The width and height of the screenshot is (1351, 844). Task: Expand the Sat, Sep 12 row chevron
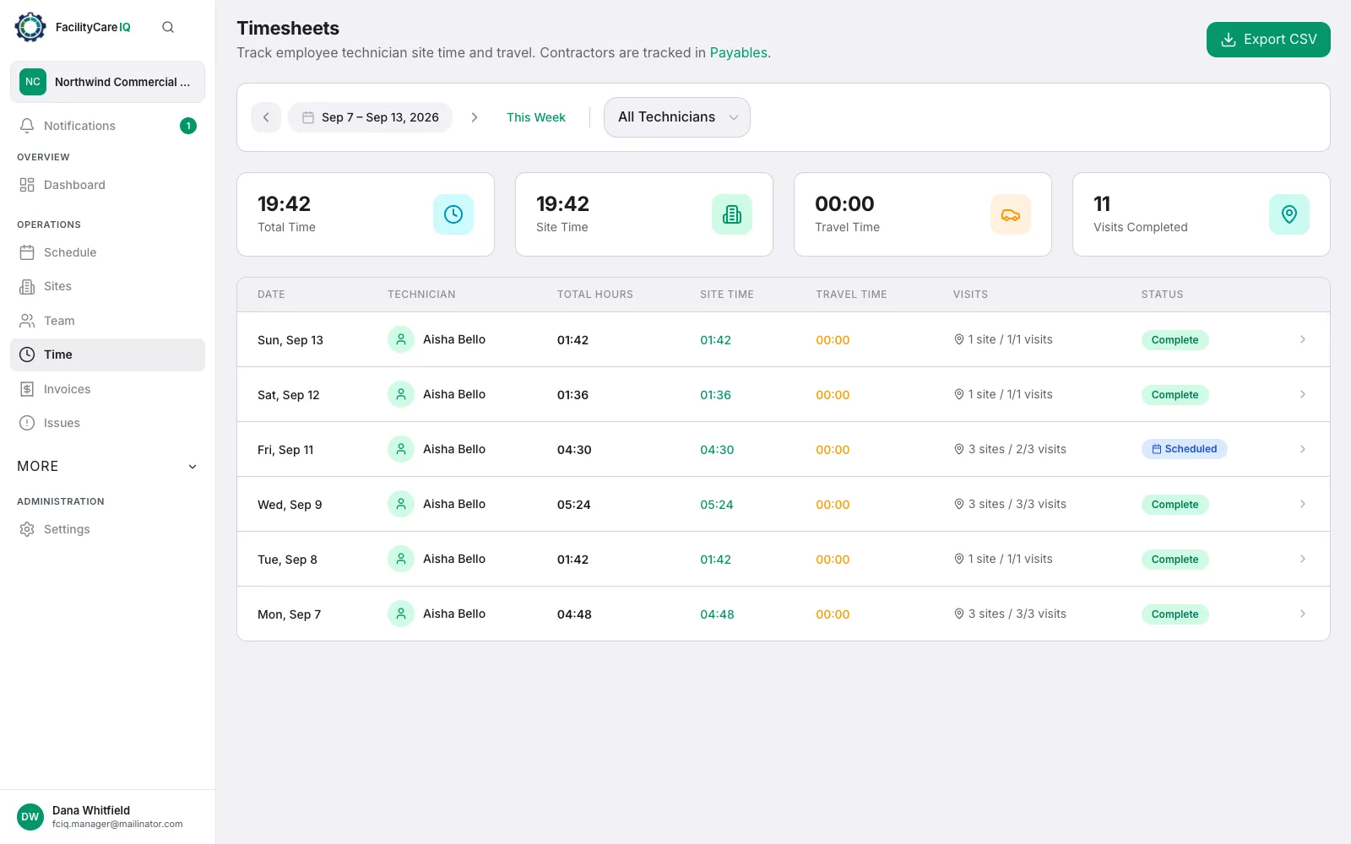click(1303, 394)
